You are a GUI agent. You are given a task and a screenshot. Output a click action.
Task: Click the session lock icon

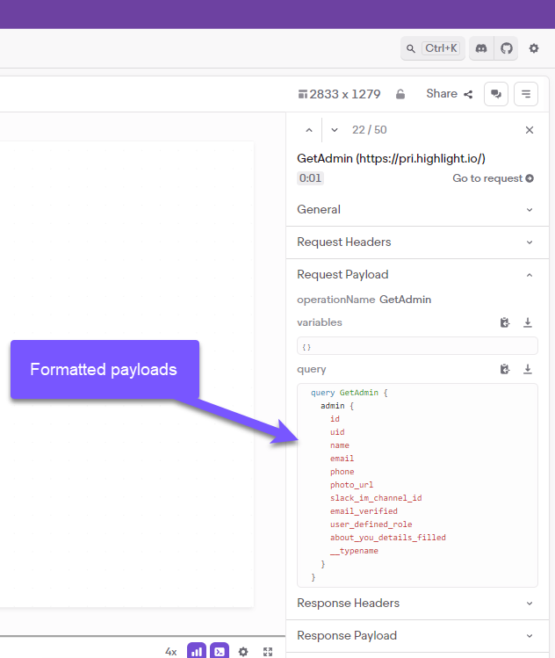pos(400,94)
